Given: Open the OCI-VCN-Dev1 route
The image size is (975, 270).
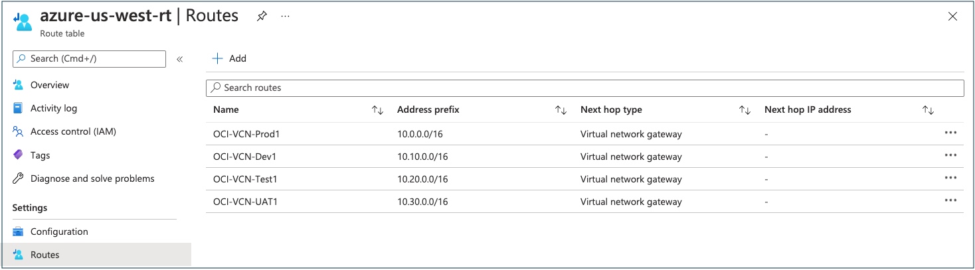Looking at the screenshot, I should pos(244,157).
